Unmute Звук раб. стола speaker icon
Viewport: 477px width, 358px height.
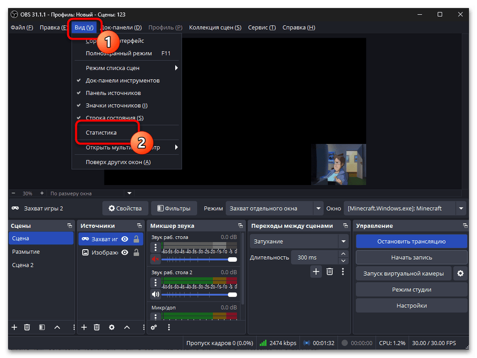click(155, 259)
